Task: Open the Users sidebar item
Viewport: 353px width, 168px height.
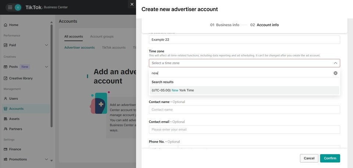Action: pyautogui.click(x=14, y=99)
